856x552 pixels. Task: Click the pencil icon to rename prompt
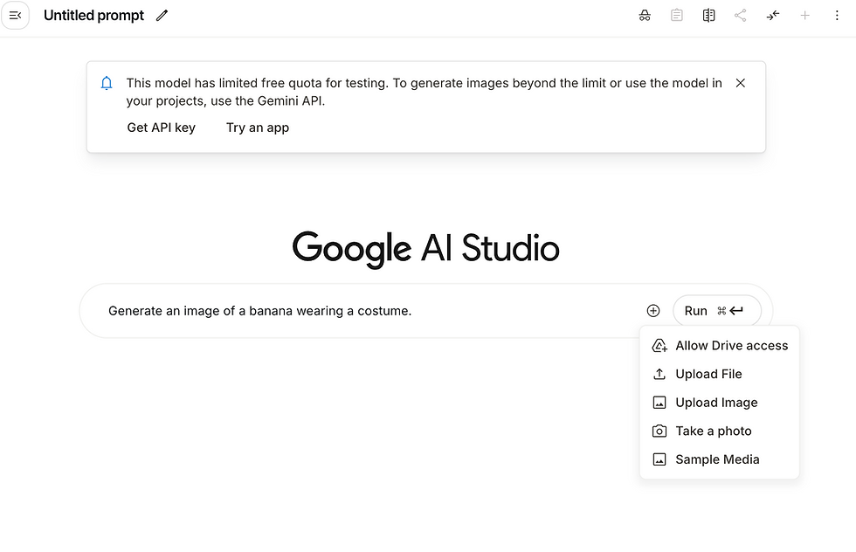pyautogui.click(x=162, y=16)
